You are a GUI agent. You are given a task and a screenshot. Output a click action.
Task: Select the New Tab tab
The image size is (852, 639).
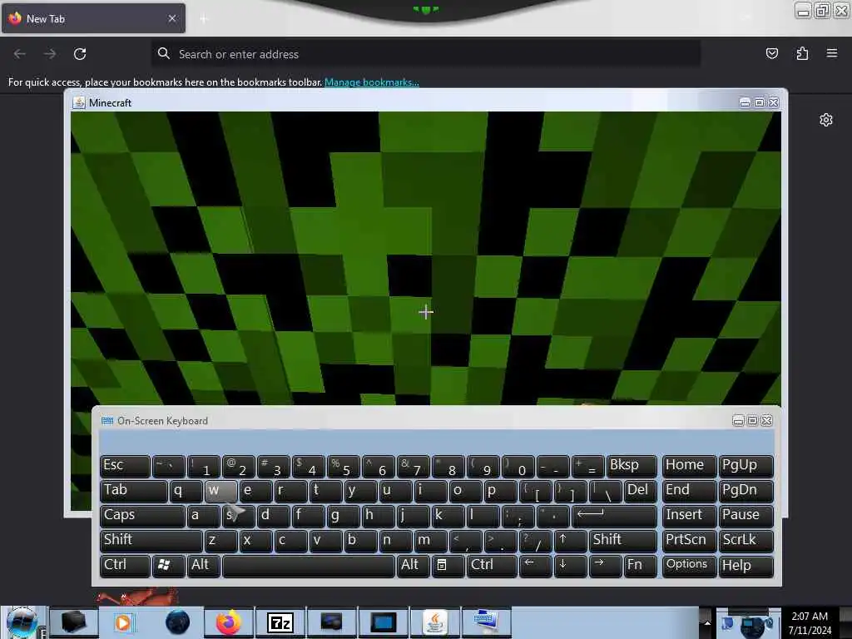click(x=93, y=18)
